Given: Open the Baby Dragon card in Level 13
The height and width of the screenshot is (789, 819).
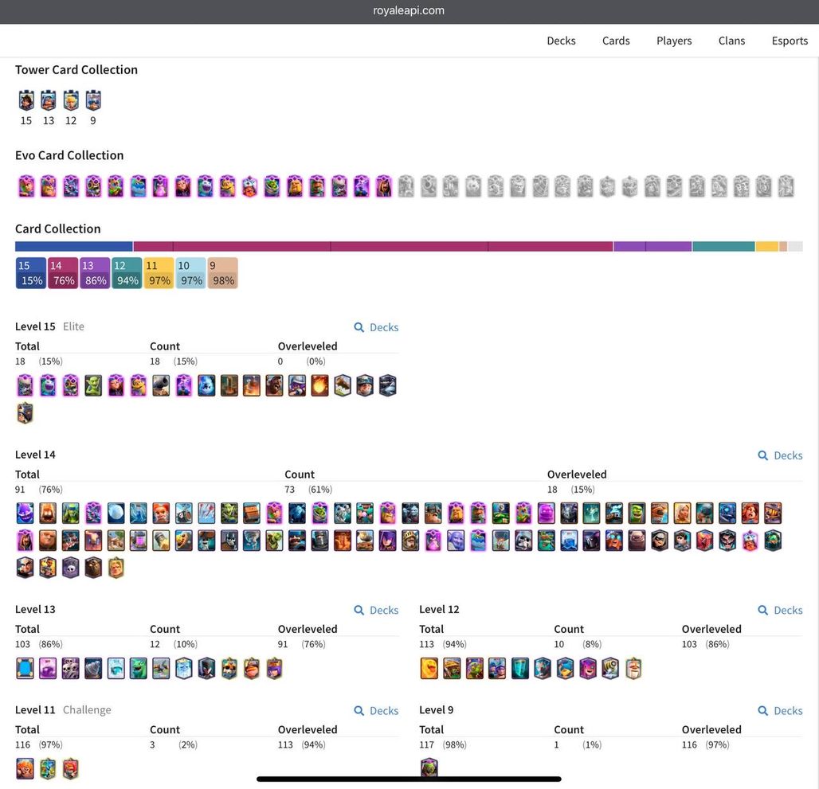Looking at the screenshot, I should coord(139,669).
